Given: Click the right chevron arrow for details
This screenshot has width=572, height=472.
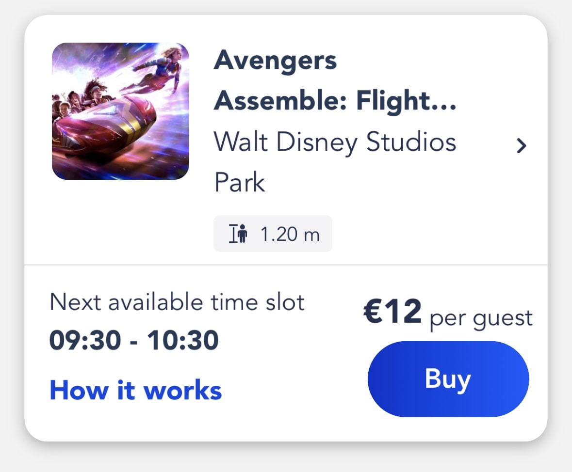Looking at the screenshot, I should point(521,145).
